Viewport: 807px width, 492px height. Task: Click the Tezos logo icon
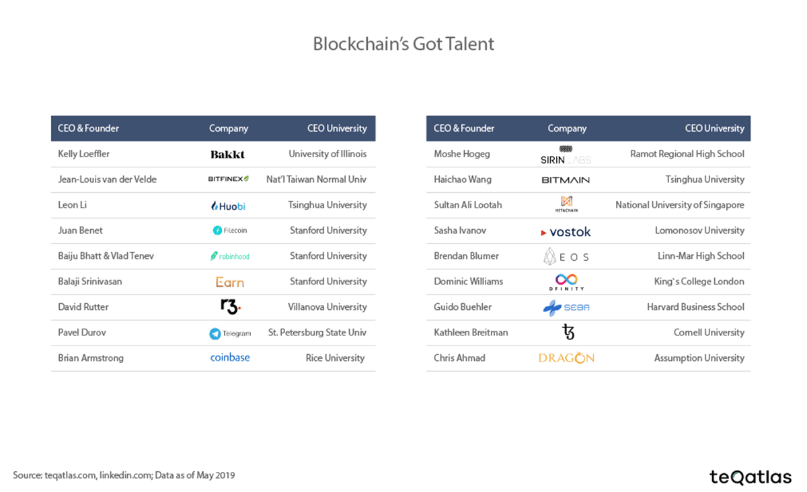click(x=568, y=332)
